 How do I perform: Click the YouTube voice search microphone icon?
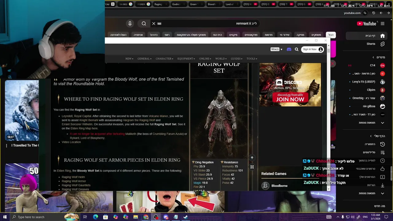coord(130,23)
